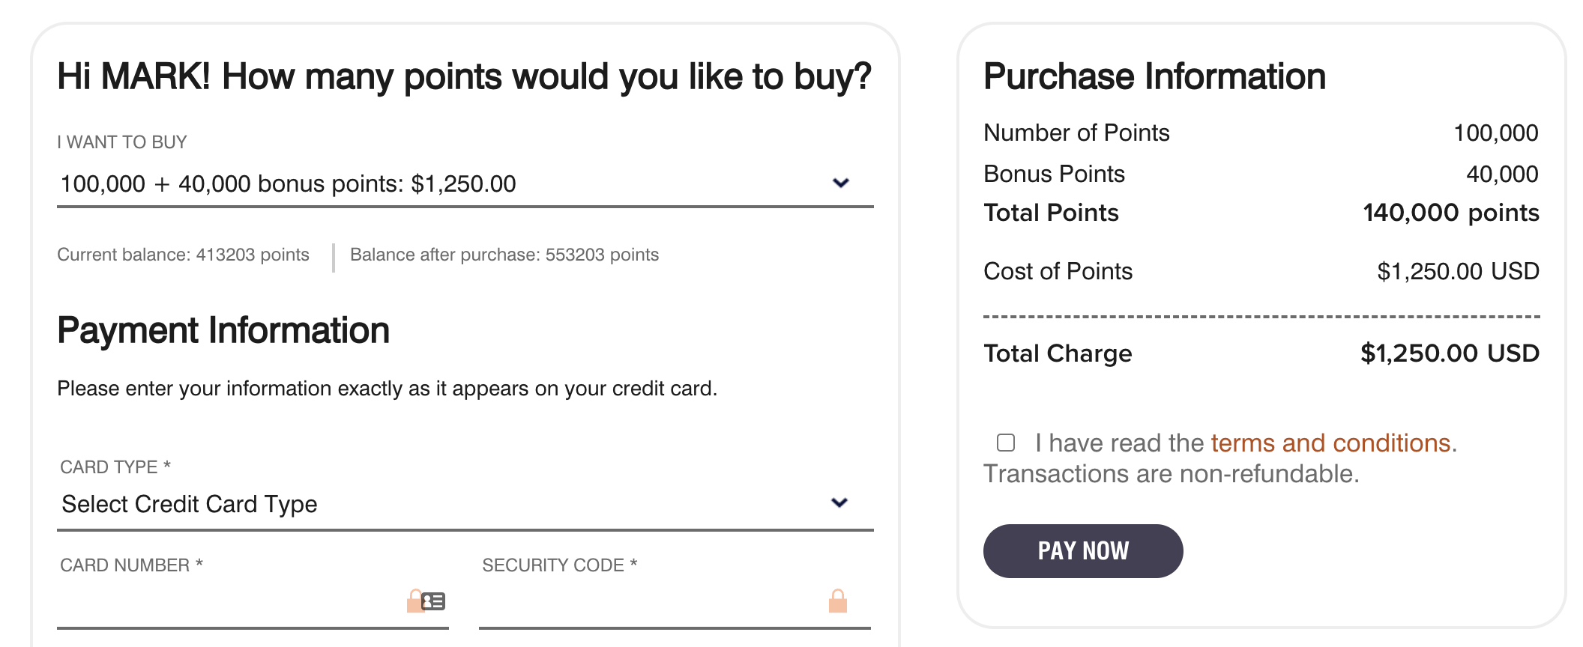Image resolution: width=1583 pixels, height=647 pixels.
Task: Click the 'Balance after purchase' text
Action: tap(504, 255)
